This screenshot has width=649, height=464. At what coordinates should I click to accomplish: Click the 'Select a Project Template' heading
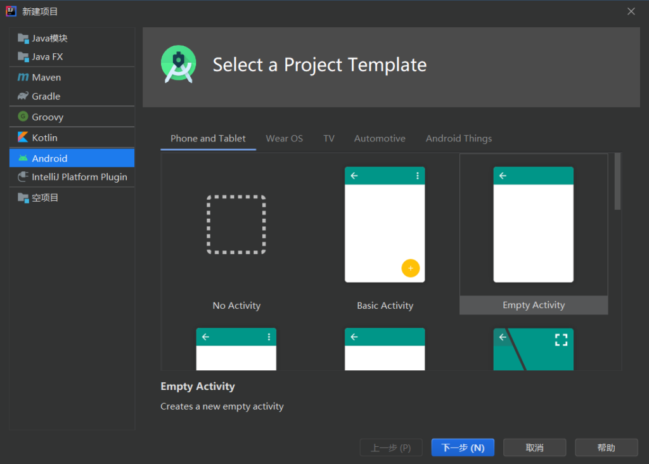(319, 65)
